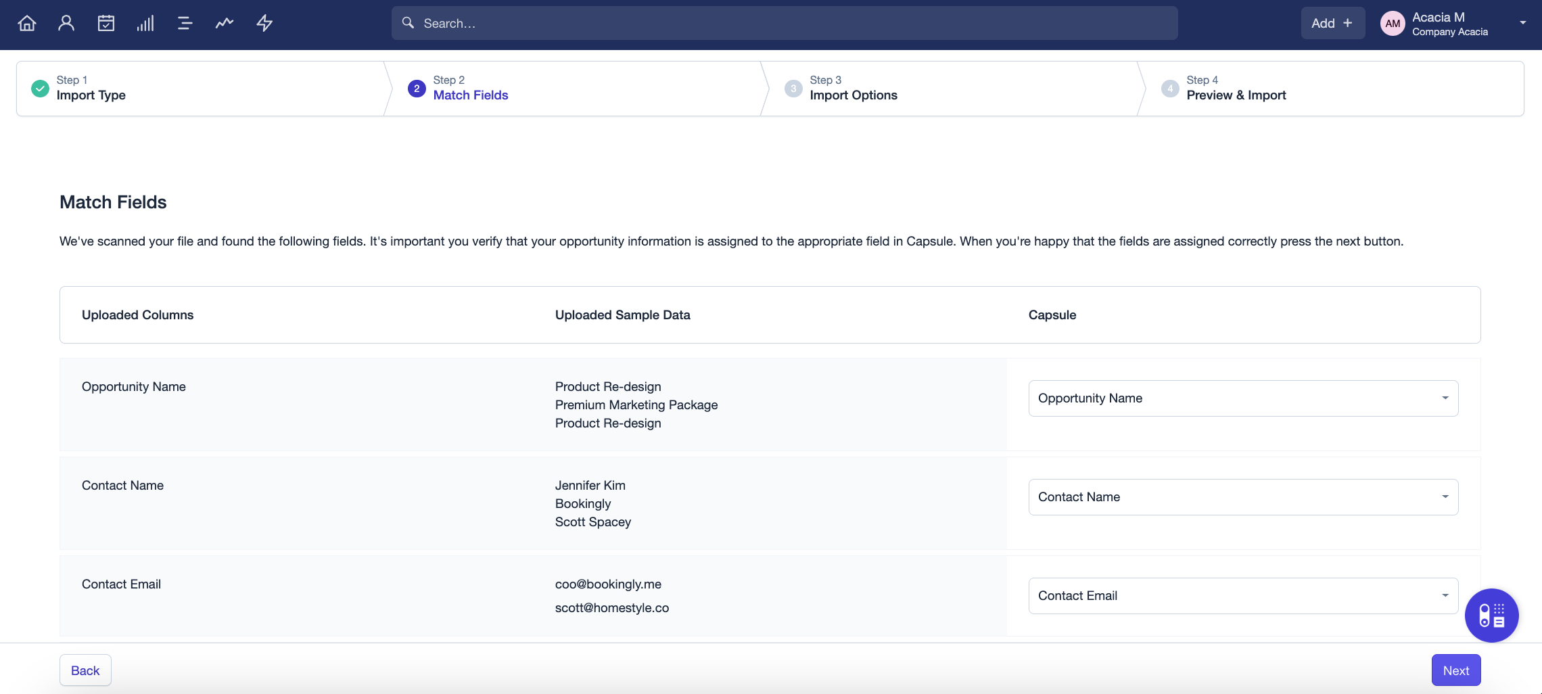The width and height of the screenshot is (1542, 694).
Task: Open the Opportunity Name field dropdown
Action: (x=1243, y=398)
